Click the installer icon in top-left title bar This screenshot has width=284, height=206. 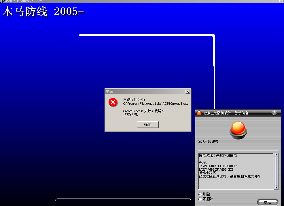2,1
